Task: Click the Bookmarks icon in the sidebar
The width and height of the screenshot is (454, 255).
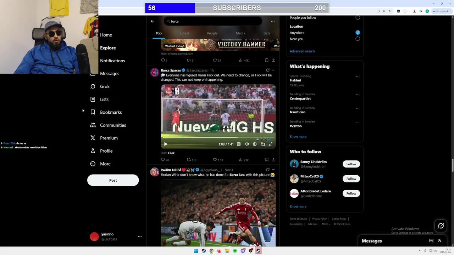Action: tap(93, 112)
